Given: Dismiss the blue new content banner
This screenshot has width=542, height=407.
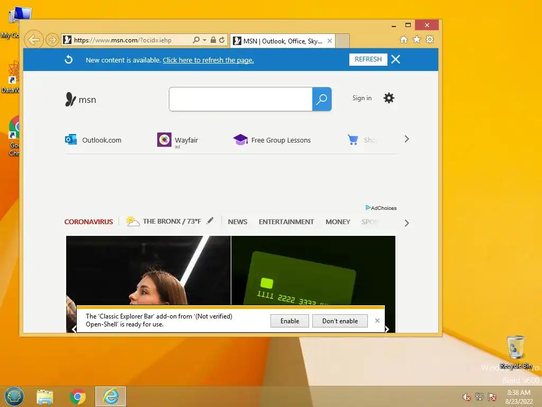Looking at the screenshot, I should coord(396,59).
